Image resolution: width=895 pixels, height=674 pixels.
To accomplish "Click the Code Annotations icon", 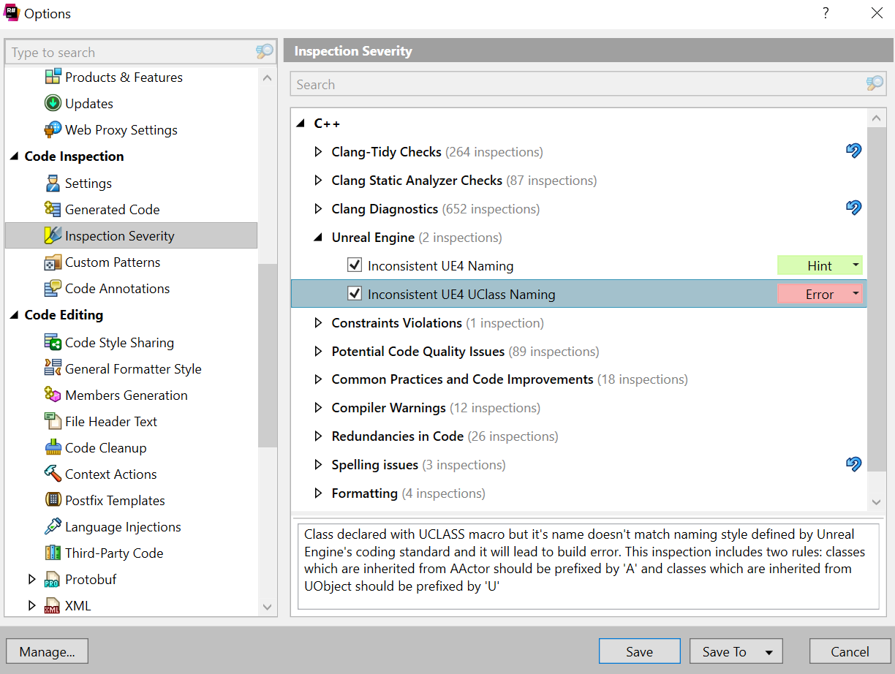I will (53, 288).
